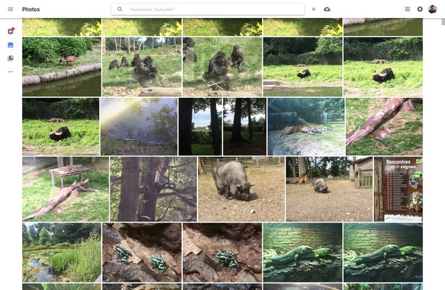Open the user account avatar
Screen dimensions: 445x290
432,9
